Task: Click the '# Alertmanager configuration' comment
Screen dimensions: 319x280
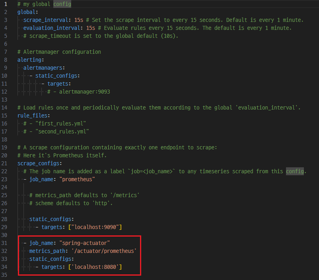Action: 59,52
